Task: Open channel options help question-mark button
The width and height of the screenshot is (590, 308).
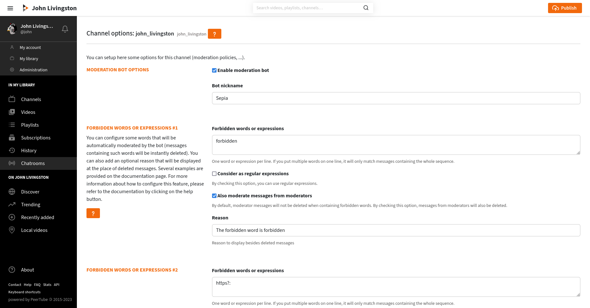Action: [214, 34]
